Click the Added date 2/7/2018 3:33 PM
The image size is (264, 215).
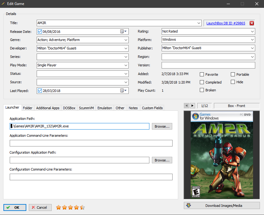(175, 74)
